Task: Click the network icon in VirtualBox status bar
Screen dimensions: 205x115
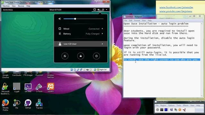Action: point(81,70)
